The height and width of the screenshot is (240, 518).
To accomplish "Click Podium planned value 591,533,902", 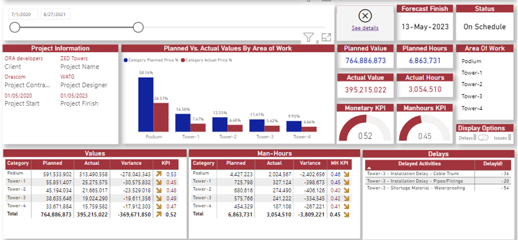I will pyautogui.click(x=57, y=174).
